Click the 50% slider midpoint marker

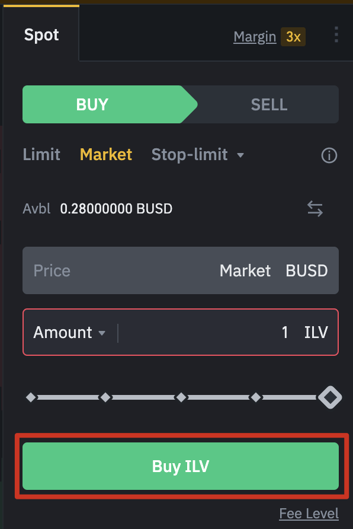point(181,397)
